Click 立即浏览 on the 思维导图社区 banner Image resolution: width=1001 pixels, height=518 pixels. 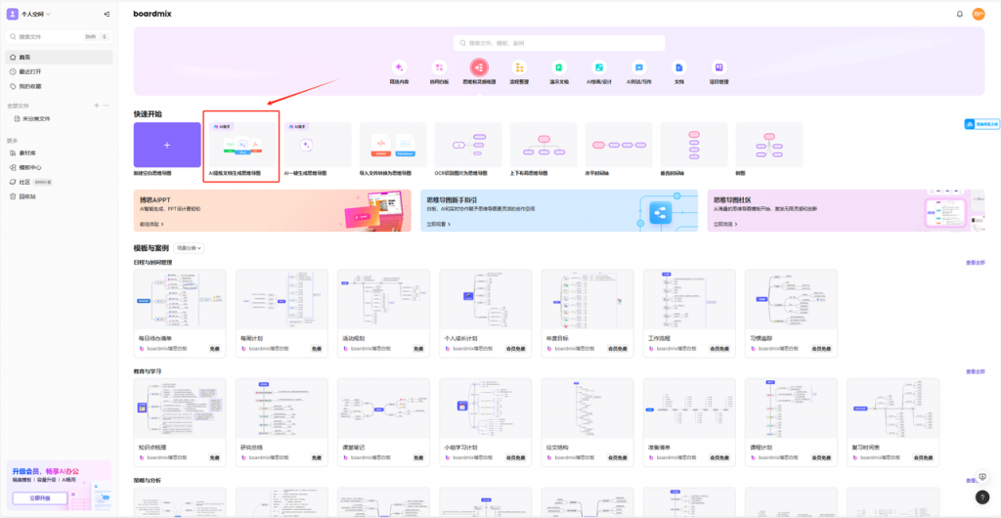[x=726, y=225]
